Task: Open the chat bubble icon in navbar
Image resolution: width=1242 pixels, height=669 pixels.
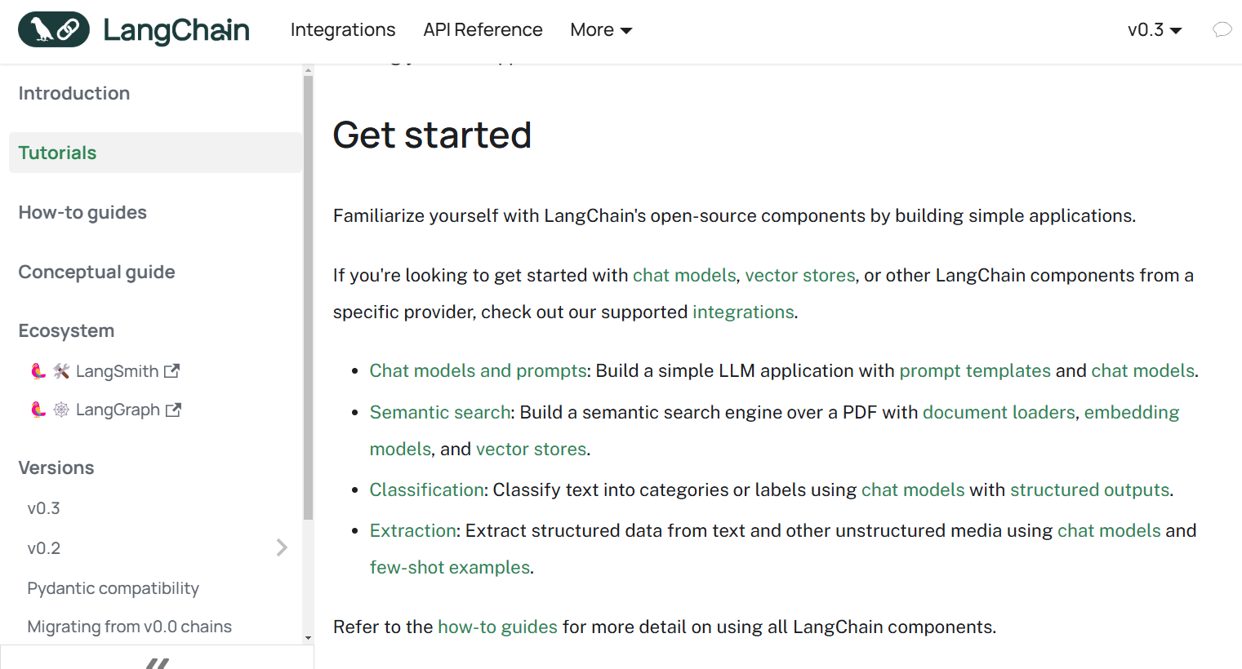Action: tap(1222, 30)
